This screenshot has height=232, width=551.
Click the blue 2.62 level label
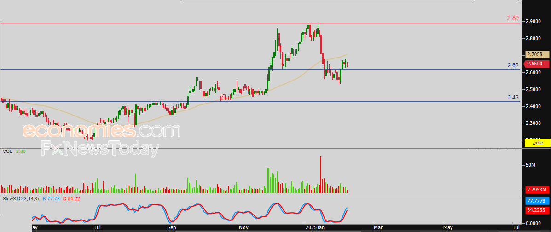513,65
